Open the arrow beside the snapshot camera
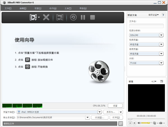Viewport: 168px width, 127px height. tap(164, 123)
